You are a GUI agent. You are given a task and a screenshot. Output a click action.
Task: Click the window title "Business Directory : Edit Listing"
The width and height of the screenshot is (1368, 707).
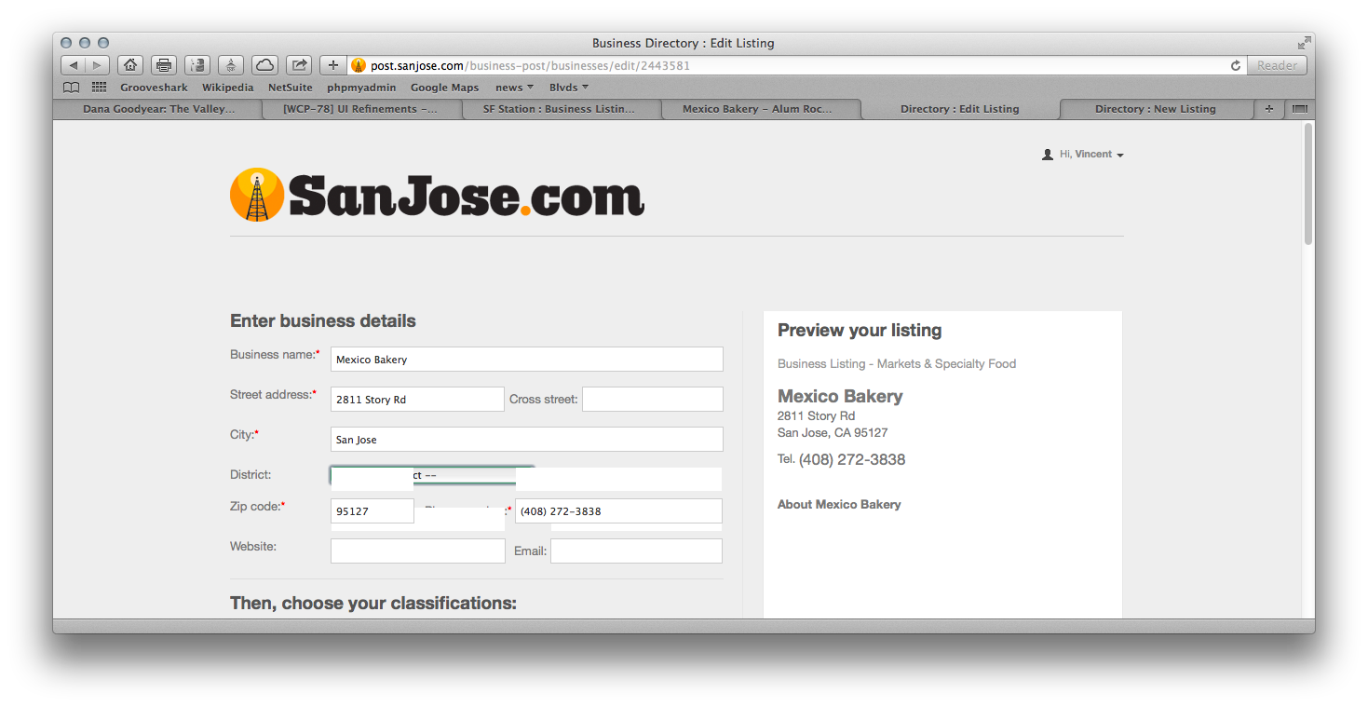684,43
